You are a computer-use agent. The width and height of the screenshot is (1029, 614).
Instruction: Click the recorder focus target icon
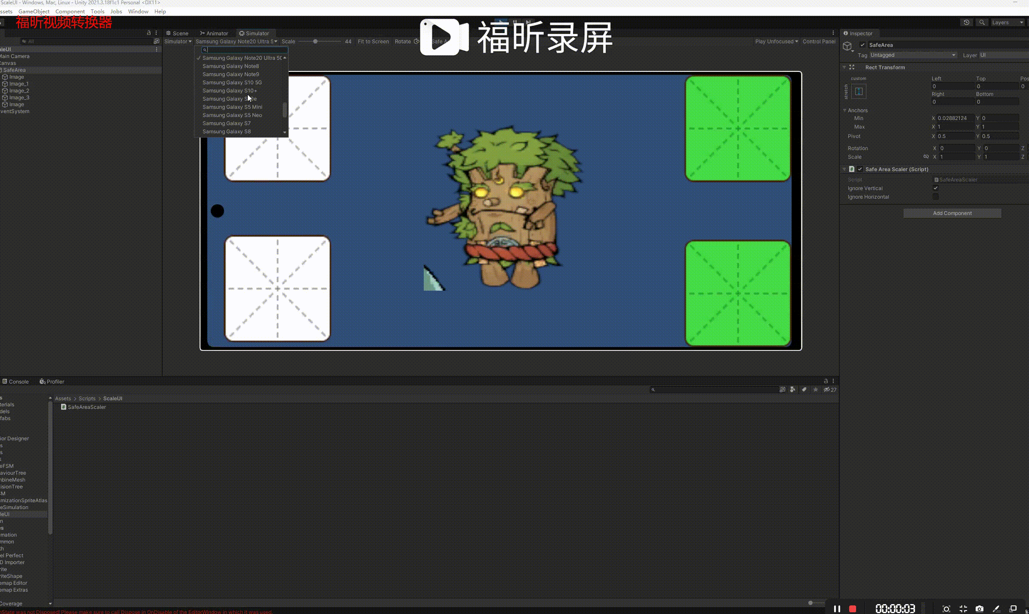click(x=946, y=608)
